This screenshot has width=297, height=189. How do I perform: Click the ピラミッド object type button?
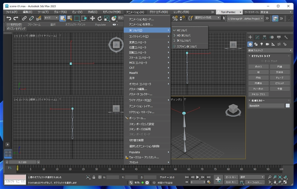click(280, 83)
